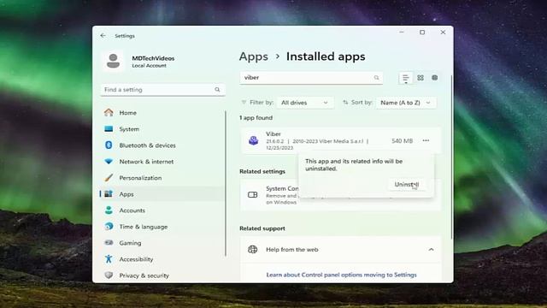This screenshot has height=308, width=547.
Task: Click into the Find a setting field
Action: [x=162, y=90]
